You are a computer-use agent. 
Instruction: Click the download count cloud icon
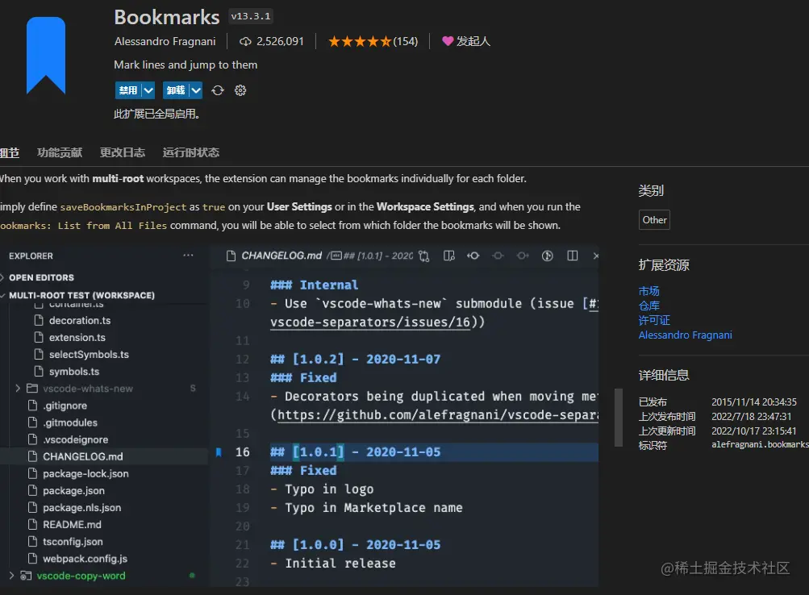pyautogui.click(x=245, y=41)
